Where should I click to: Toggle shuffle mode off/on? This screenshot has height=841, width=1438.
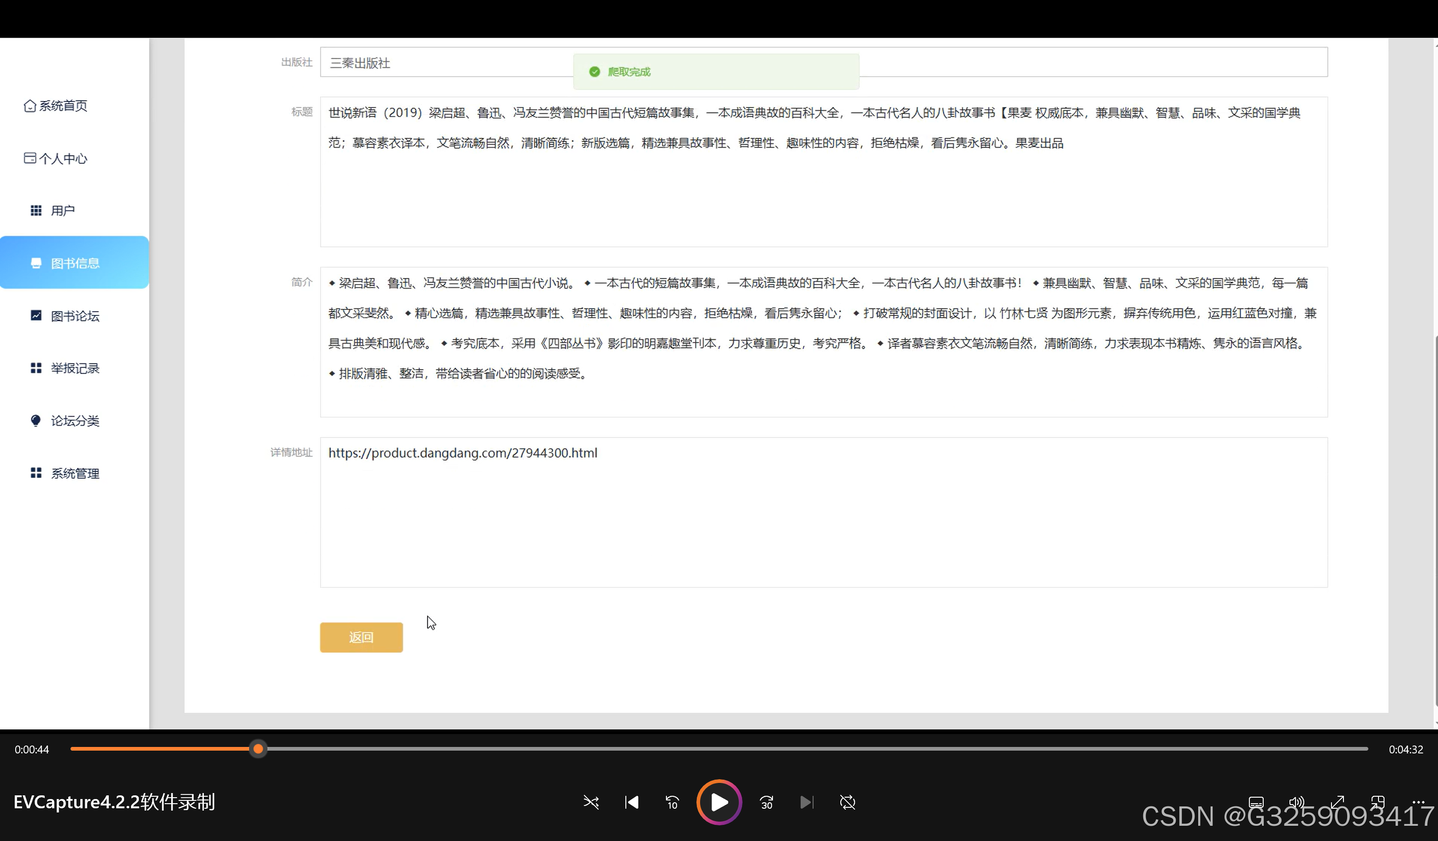coord(591,802)
